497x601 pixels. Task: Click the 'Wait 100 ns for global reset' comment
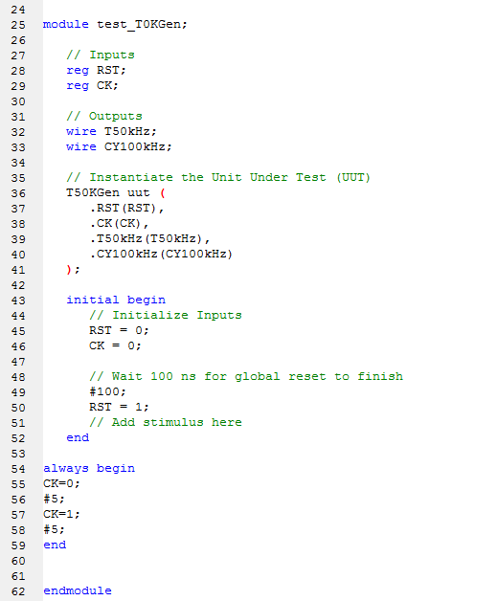coord(246,376)
